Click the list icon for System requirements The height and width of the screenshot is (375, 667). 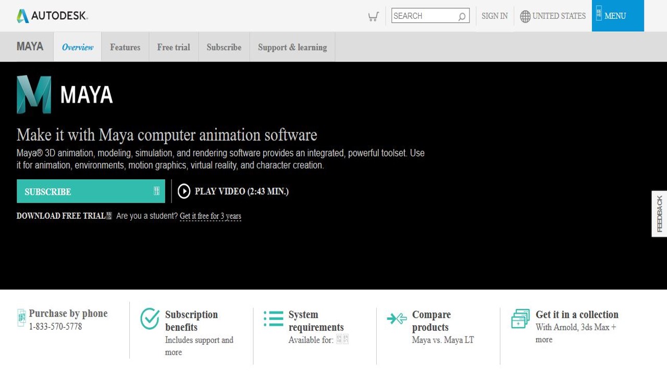[x=273, y=318]
